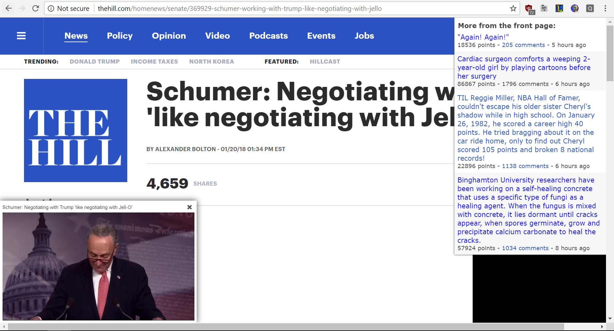Open the trending Donald Trump topic
The image size is (614, 331).
click(x=95, y=61)
